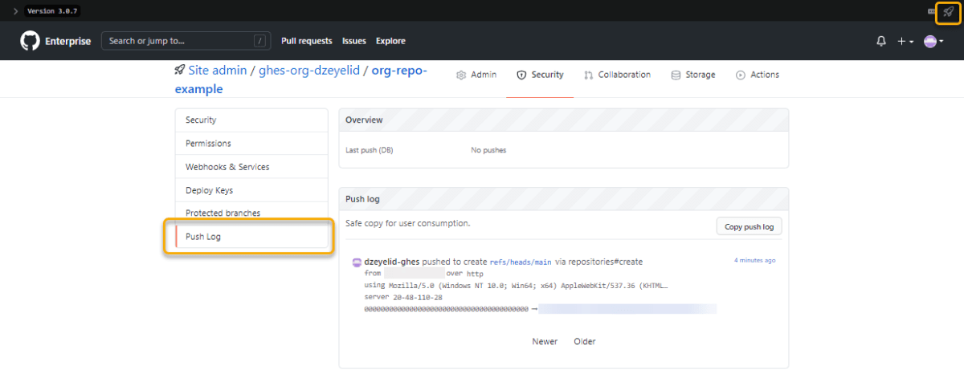The width and height of the screenshot is (964, 386).
Task: Click the rocket icon beside Site admin breadcrumb
Action: click(179, 70)
